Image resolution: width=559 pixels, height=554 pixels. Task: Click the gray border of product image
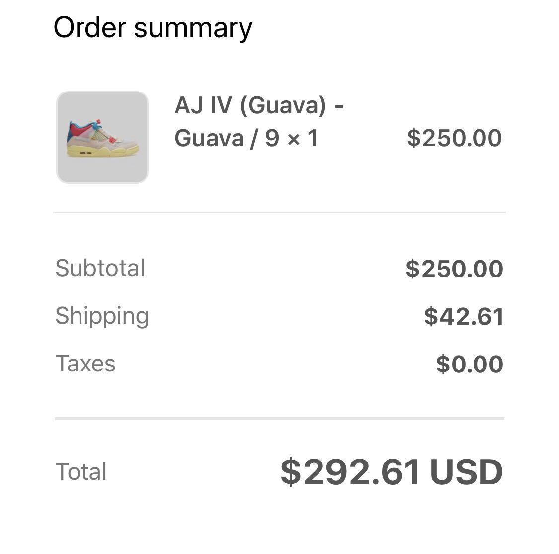pos(58,137)
